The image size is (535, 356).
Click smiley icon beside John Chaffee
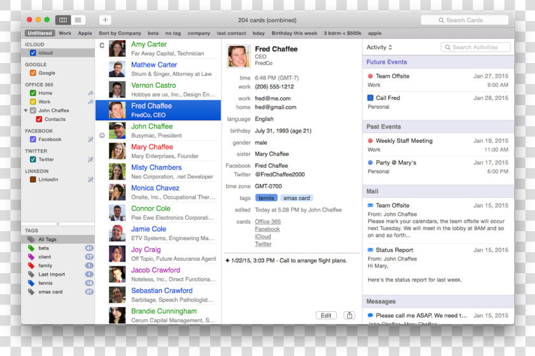102,136
